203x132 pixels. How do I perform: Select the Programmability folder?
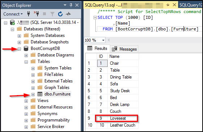pos(53,120)
